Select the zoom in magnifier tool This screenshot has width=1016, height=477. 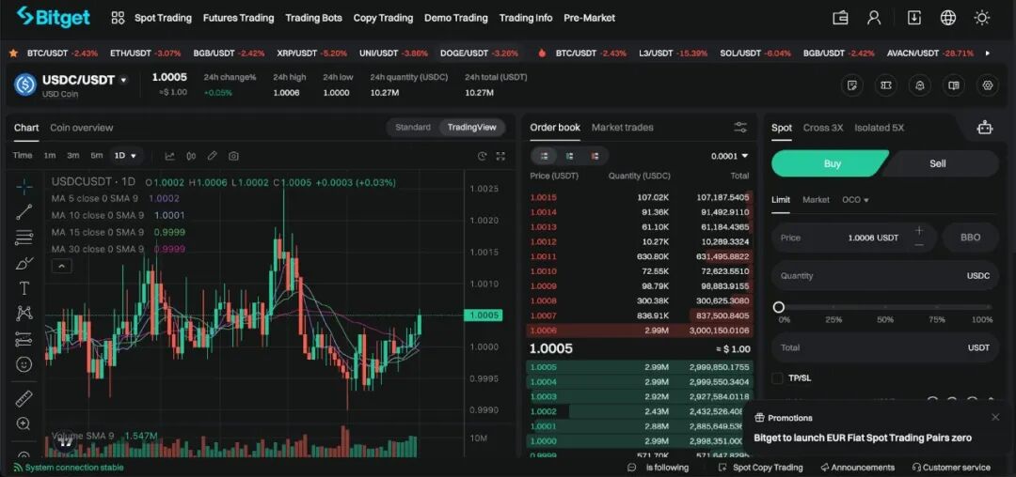click(24, 424)
